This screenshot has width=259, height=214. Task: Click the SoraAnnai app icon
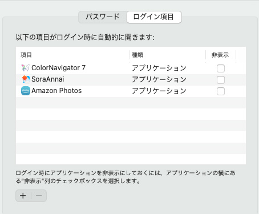coord(26,79)
